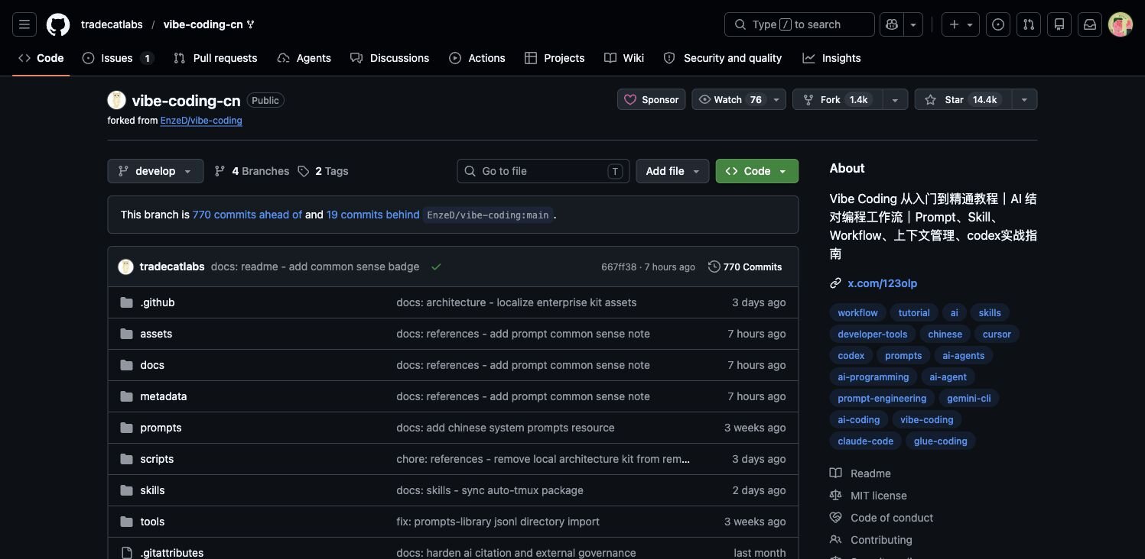Click the tradecatlabs commit author avatar

tap(126, 267)
